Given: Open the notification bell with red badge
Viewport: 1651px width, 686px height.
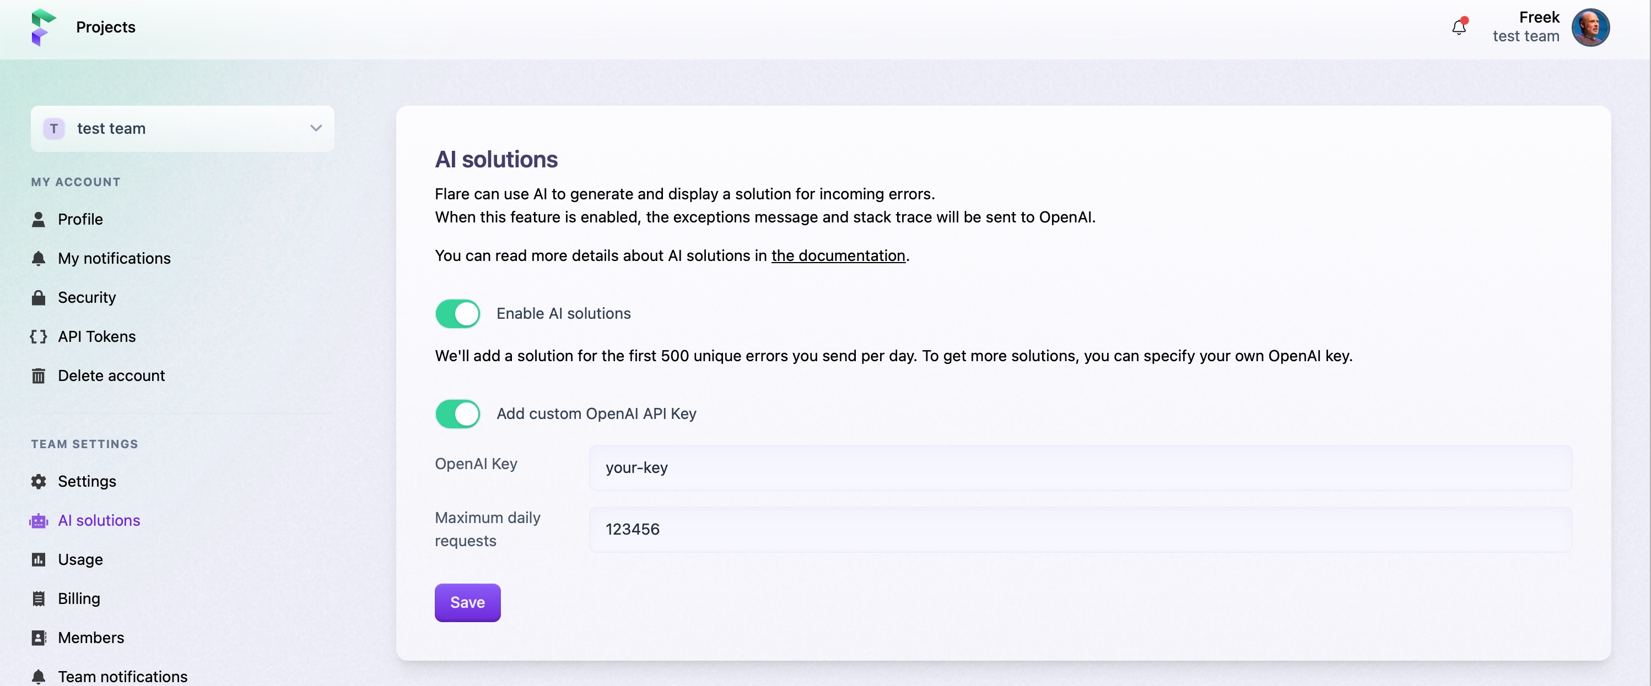Looking at the screenshot, I should 1459,28.
